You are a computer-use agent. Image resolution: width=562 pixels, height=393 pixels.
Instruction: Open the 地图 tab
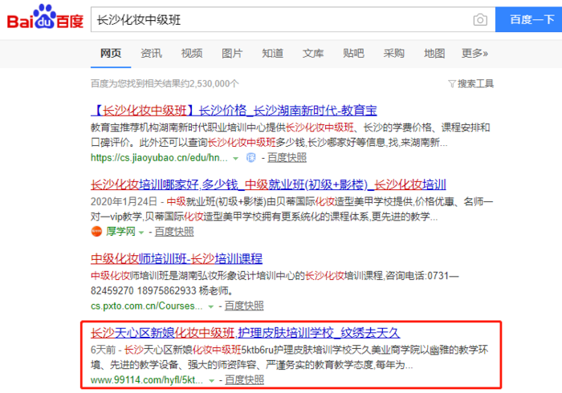(434, 53)
